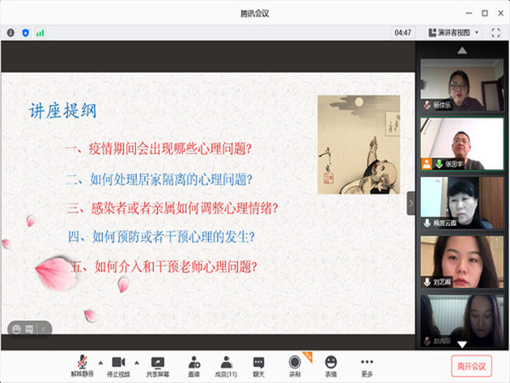This screenshot has height=383, width=510.
Task: Maximize the 腾讯会议 window
Action: [x=484, y=13]
